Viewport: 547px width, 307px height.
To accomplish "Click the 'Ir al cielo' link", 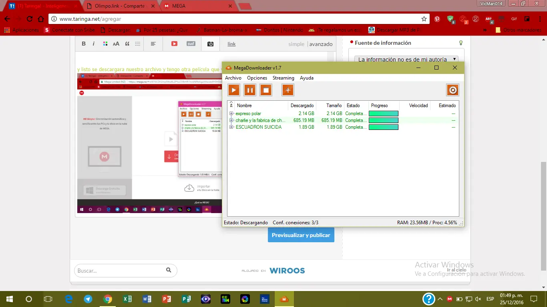I will [x=457, y=270].
